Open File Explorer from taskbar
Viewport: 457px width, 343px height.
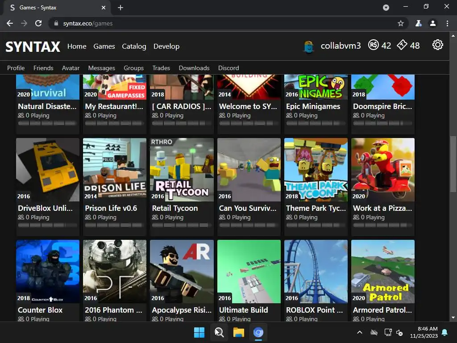click(238, 332)
